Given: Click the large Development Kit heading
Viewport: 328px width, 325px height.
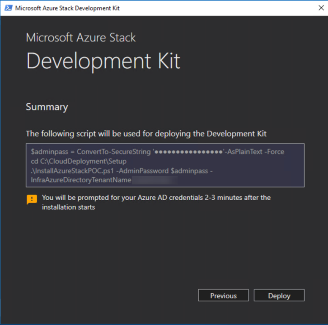Looking at the screenshot, I should 103,61.
